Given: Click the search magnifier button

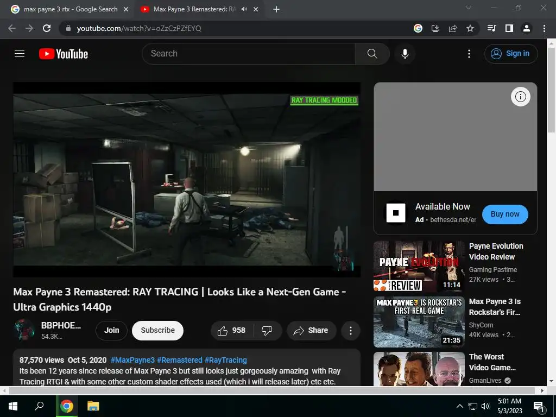Looking at the screenshot, I should (x=372, y=54).
